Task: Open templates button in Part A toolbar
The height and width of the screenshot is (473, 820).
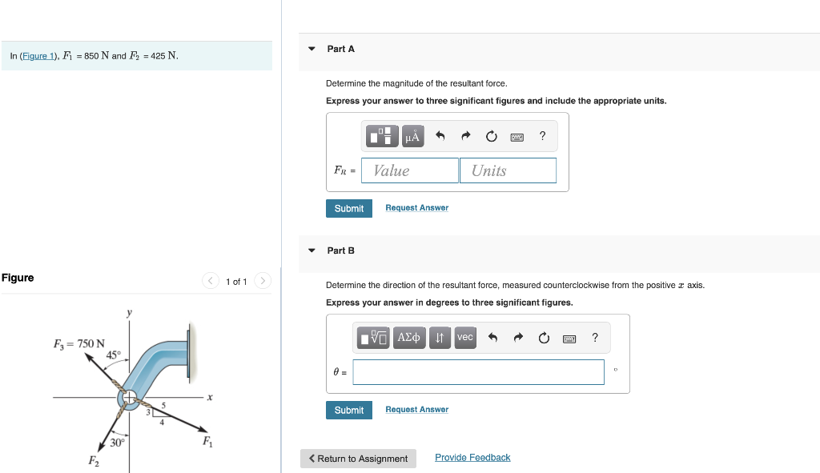Action: coord(382,136)
